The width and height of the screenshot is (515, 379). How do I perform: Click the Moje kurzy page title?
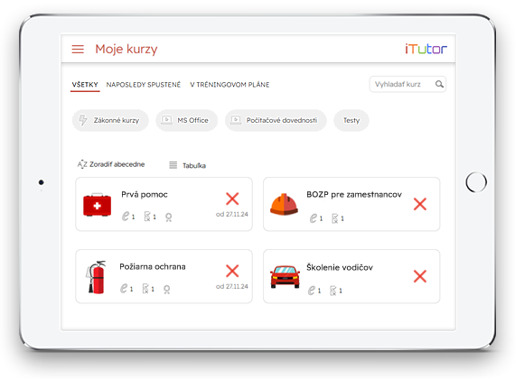(126, 50)
